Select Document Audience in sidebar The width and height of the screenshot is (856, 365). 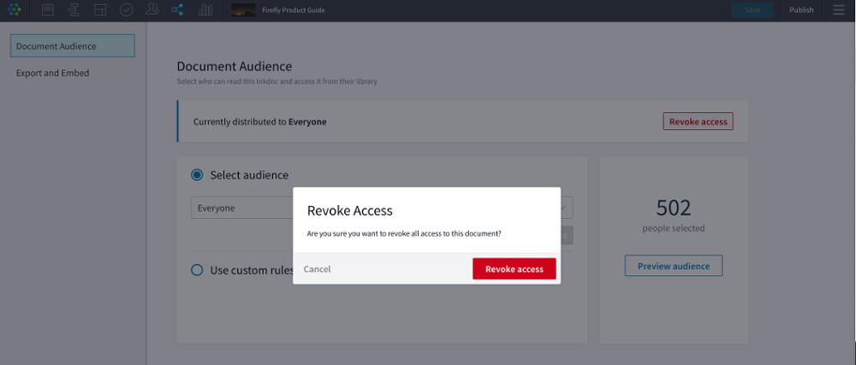point(73,46)
